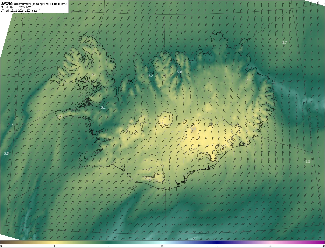This screenshot has width=325, height=248.
Task: Click the 2.6 value label on the map
Action: (249, 79)
